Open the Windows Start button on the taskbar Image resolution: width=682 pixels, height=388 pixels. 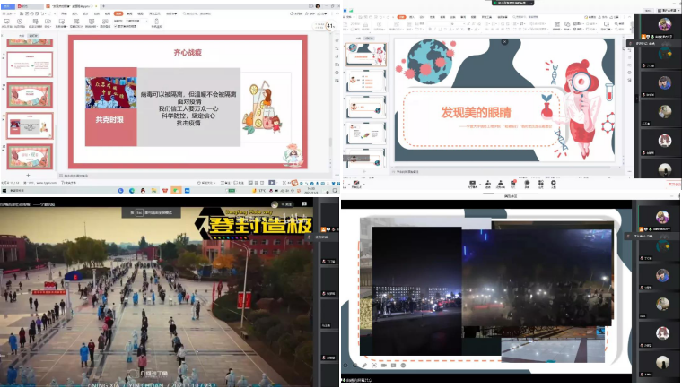(4, 191)
